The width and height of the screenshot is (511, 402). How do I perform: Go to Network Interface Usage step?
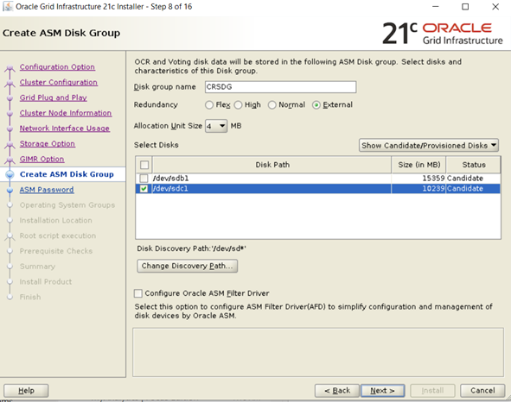coord(65,129)
